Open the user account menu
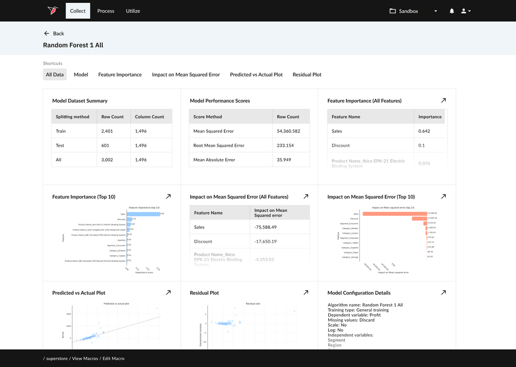The width and height of the screenshot is (516, 367). tap(466, 11)
